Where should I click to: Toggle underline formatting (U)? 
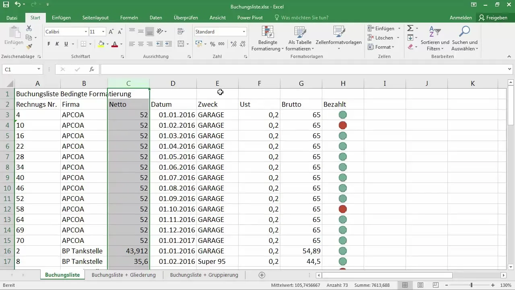[66, 44]
